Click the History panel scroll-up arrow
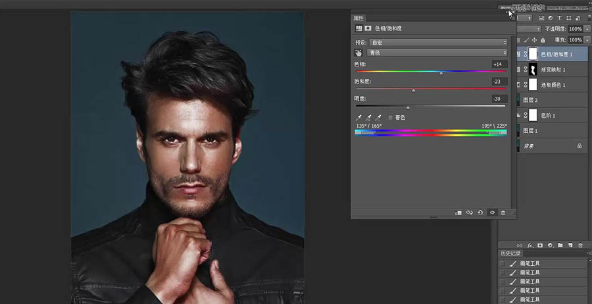This screenshot has width=592, height=304. [589, 261]
